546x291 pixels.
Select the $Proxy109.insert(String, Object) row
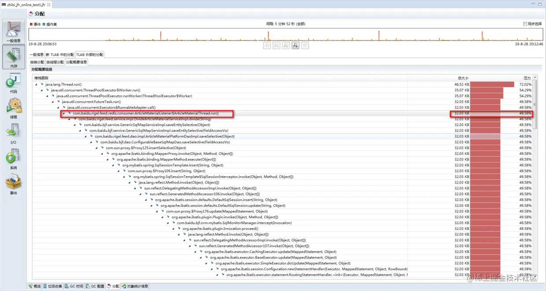282,171
